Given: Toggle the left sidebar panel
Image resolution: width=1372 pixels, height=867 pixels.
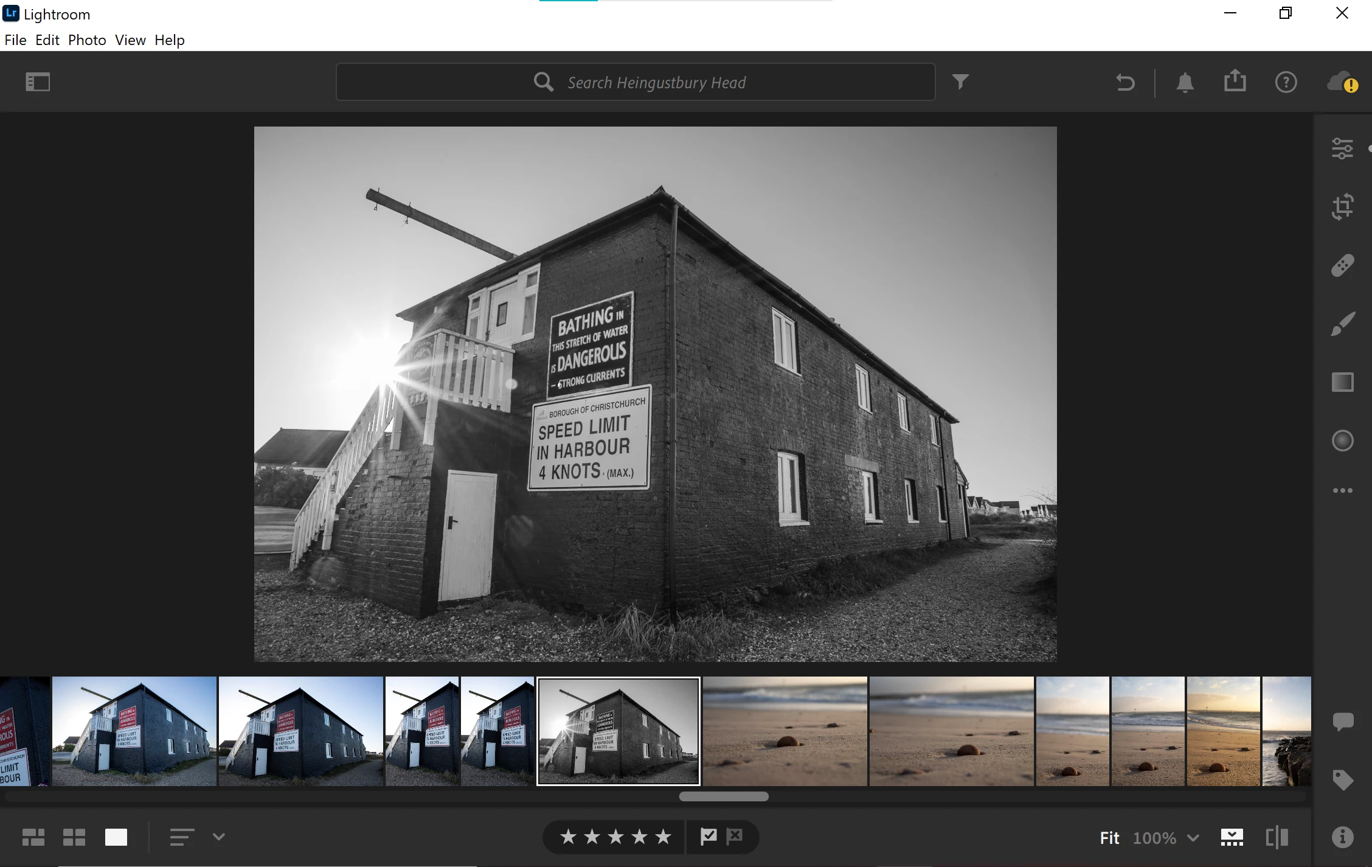Looking at the screenshot, I should tap(38, 82).
